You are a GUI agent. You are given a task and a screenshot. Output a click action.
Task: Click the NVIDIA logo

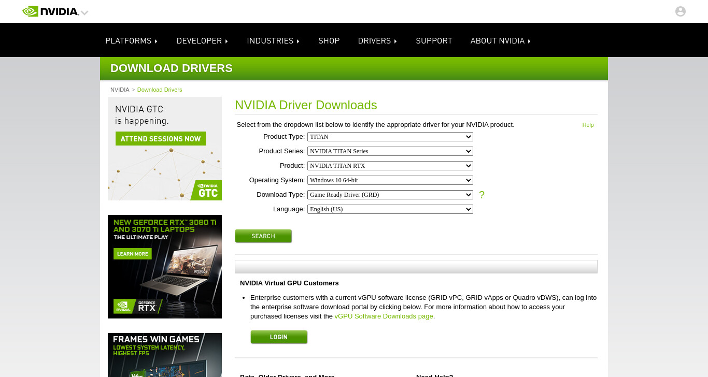(x=51, y=11)
